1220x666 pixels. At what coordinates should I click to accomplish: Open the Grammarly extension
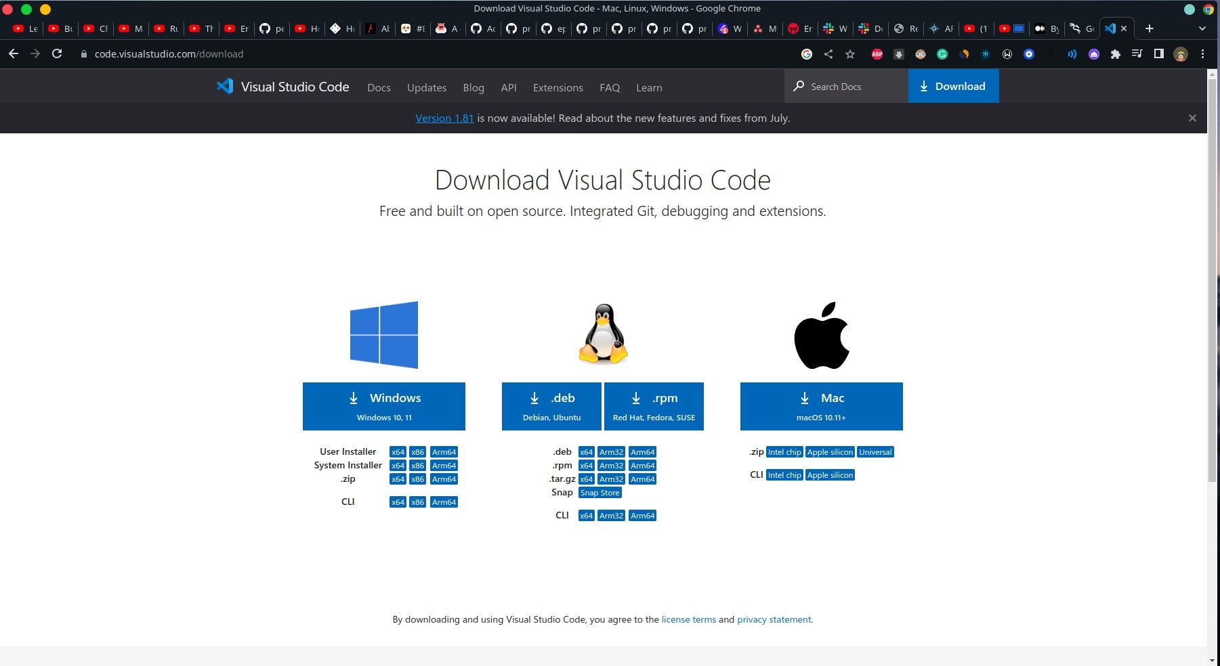(x=943, y=54)
